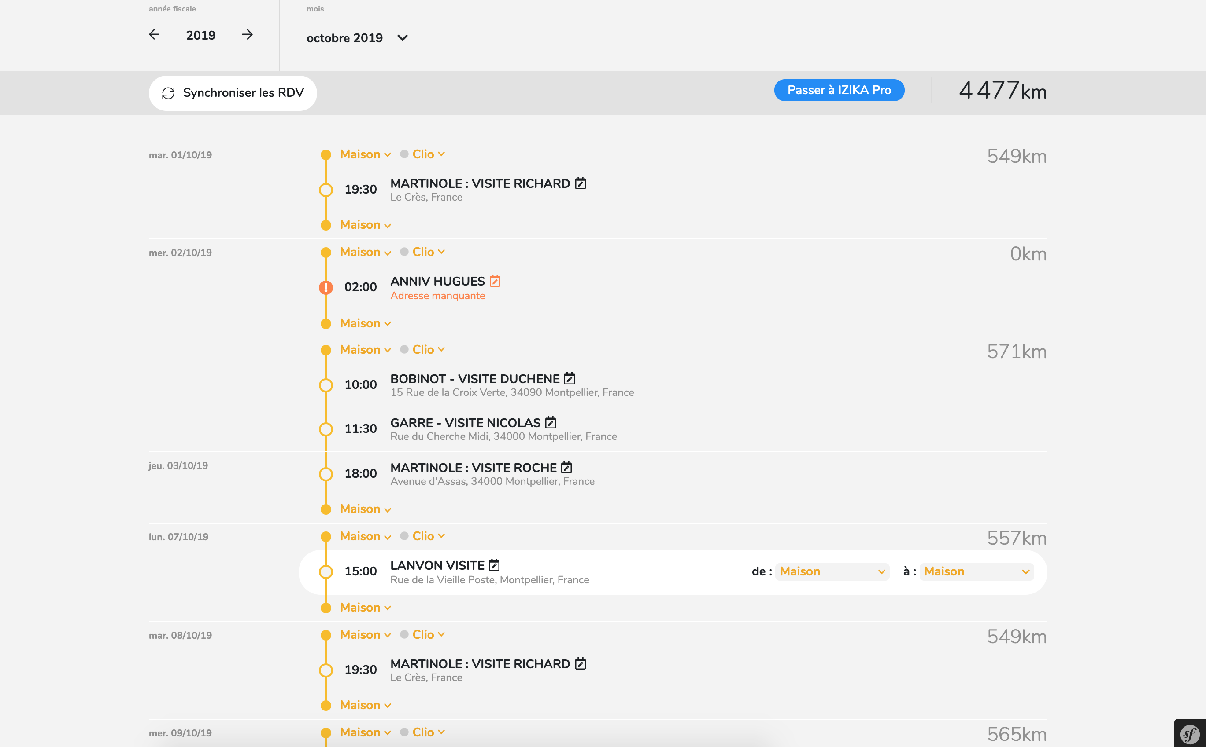This screenshot has height=747, width=1206.
Task: Click the 15:00 LANVON VISITE timeline marker
Action: click(326, 571)
